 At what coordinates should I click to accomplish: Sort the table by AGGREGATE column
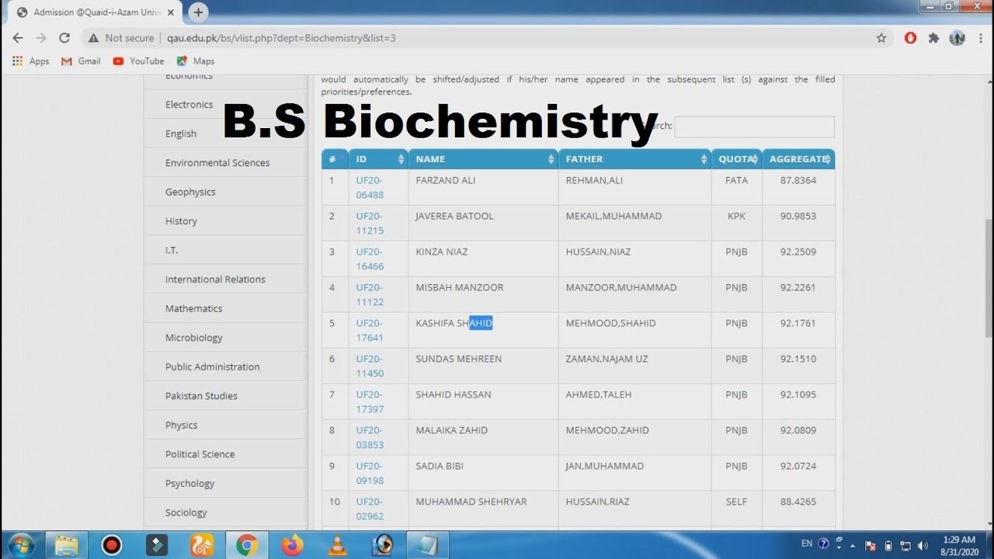click(798, 159)
